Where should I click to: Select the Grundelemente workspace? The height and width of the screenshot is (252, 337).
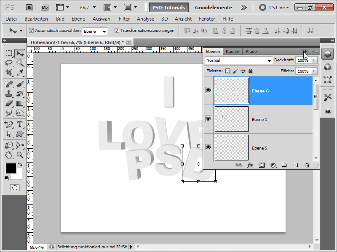click(213, 8)
